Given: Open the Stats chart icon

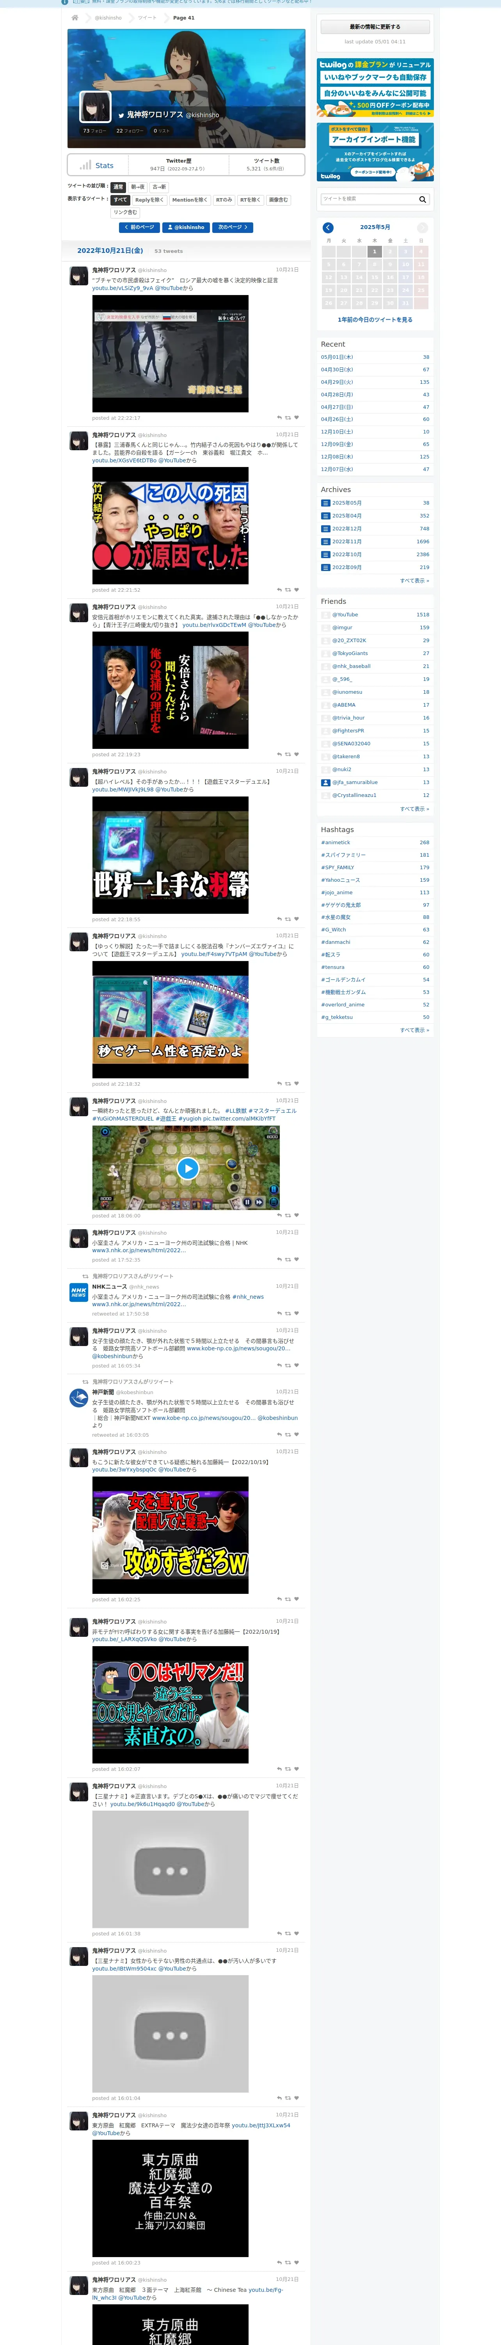Looking at the screenshot, I should pyautogui.click(x=85, y=165).
